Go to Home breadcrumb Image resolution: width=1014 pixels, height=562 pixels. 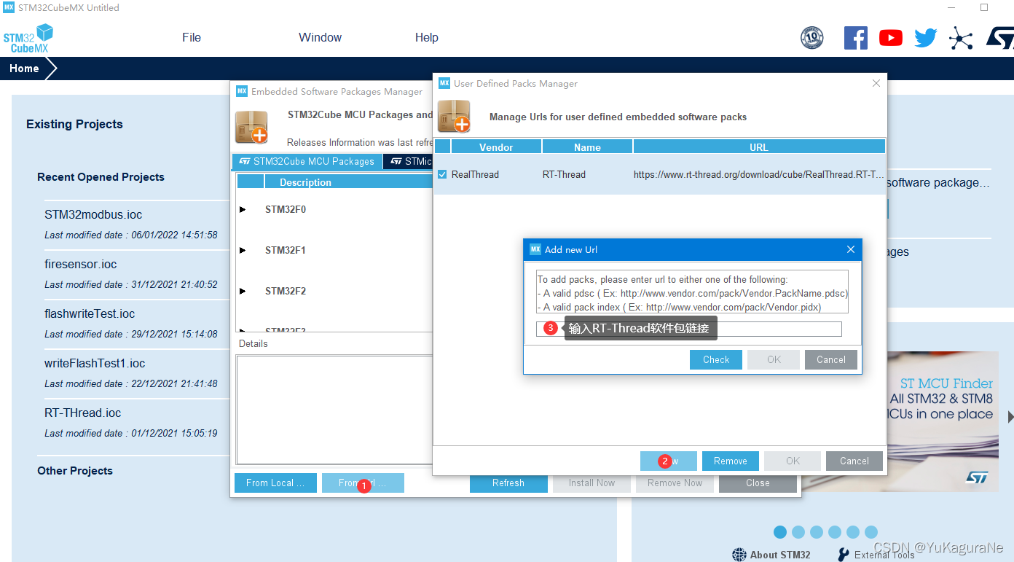[x=24, y=69]
